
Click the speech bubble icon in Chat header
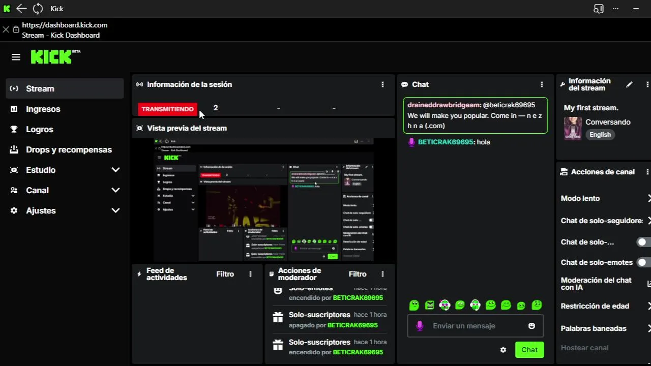click(x=404, y=84)
